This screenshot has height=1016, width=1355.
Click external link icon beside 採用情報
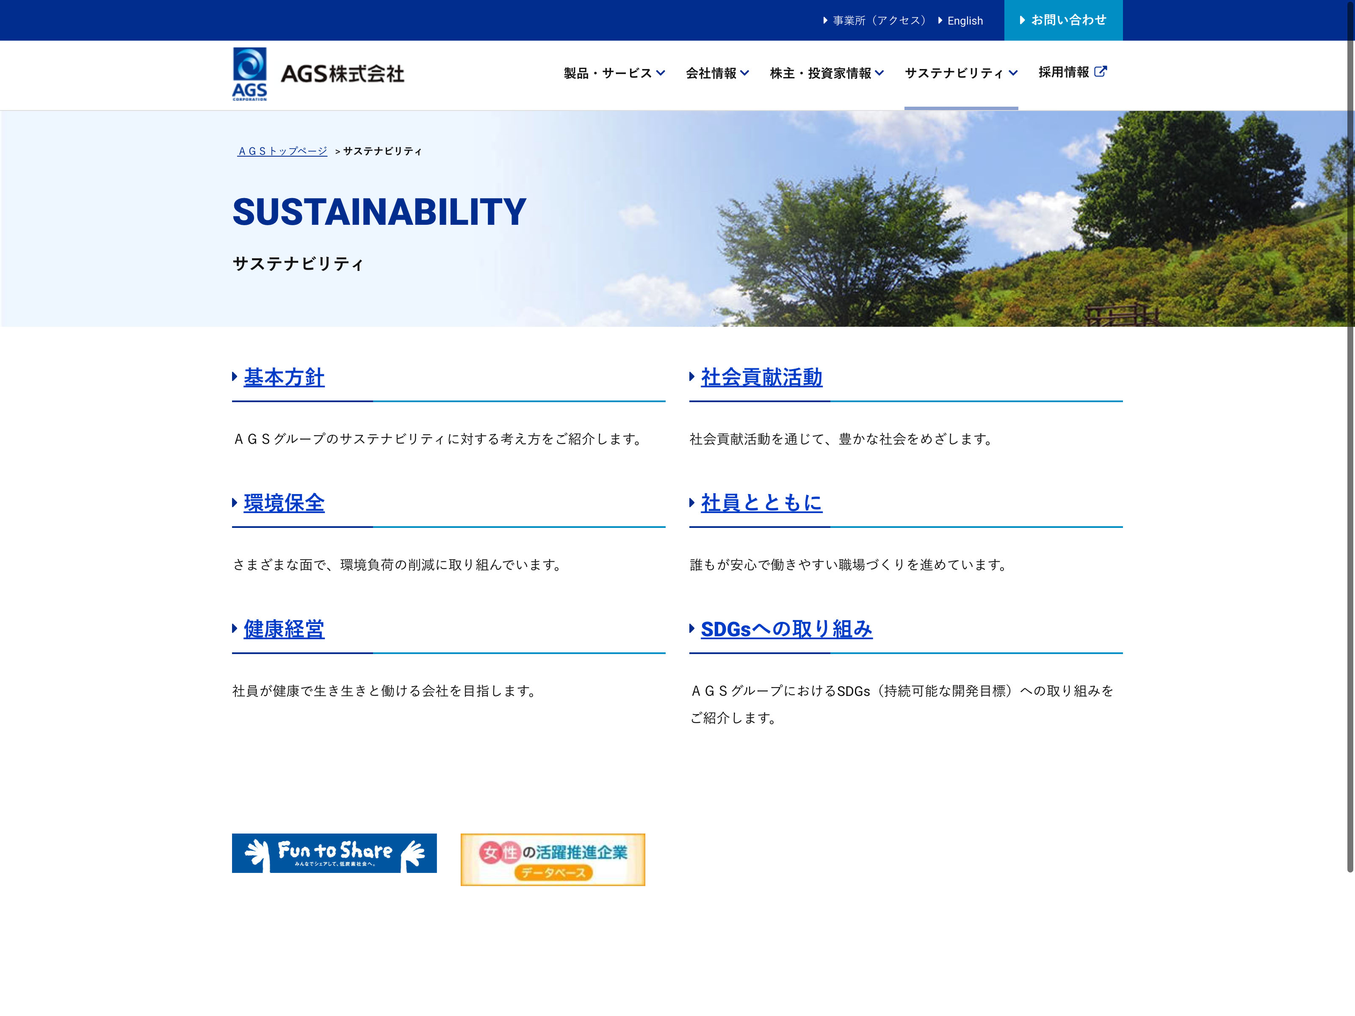pyautogui.click(x=1100, y=72)
